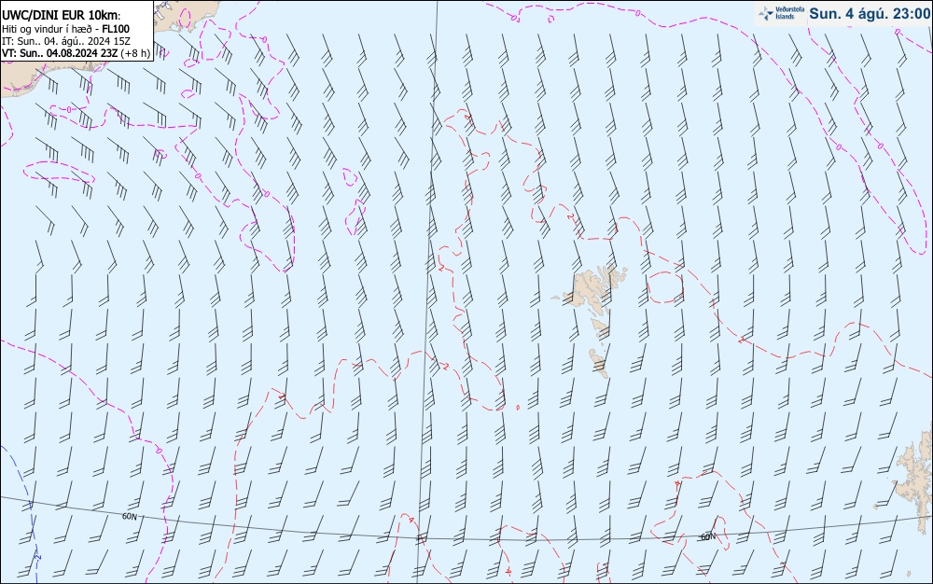The height and width of the screenshot is (584, 933).
Task: Click the left 60N latitude label
Action: tap(129, 516)
